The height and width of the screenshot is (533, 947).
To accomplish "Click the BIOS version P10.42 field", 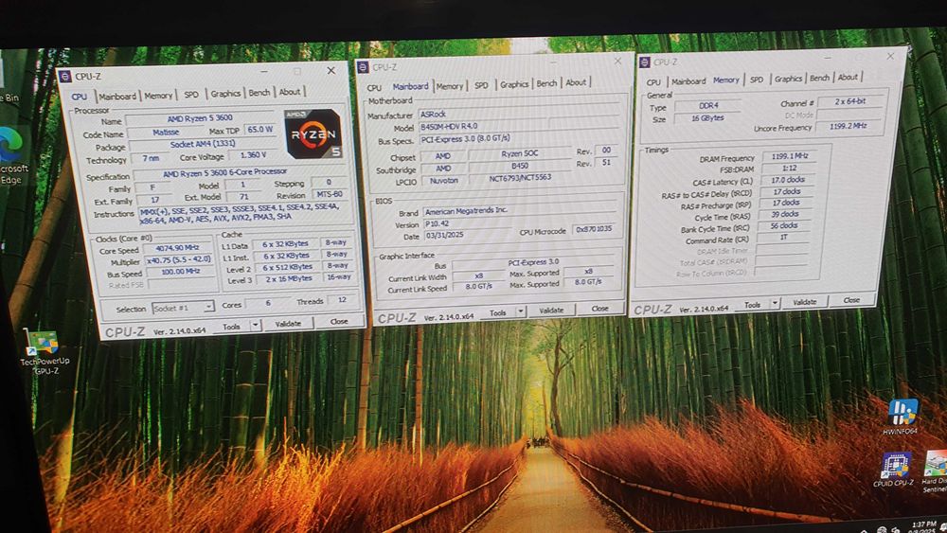I will click(519, 222).
